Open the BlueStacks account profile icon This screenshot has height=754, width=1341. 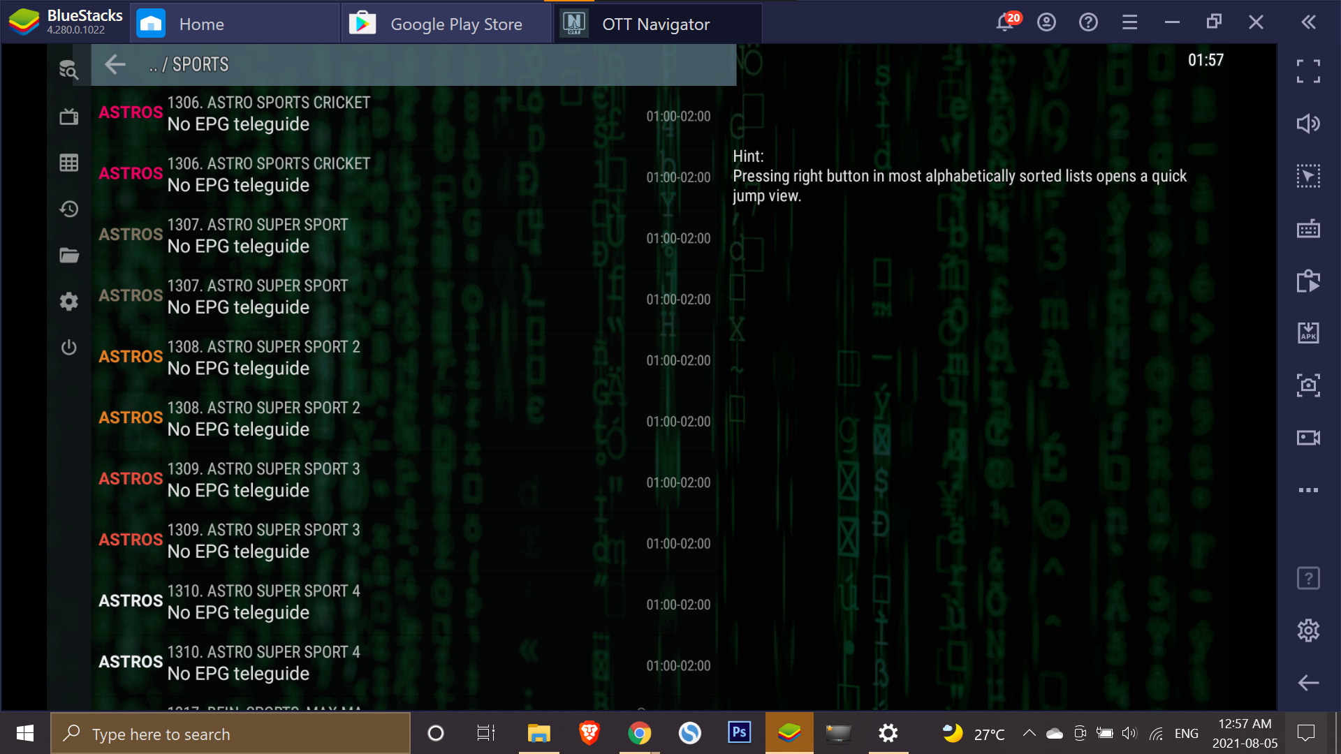1046,22
